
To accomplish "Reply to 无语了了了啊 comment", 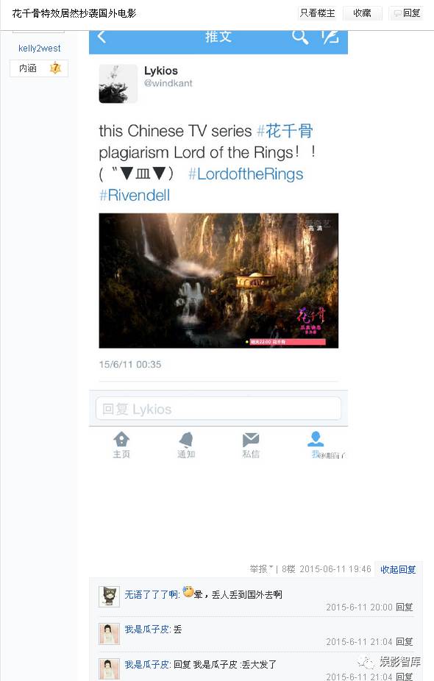I will 404,607.
